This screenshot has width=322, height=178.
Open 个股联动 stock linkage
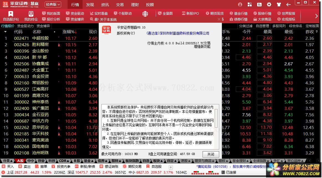pos(123,13)
